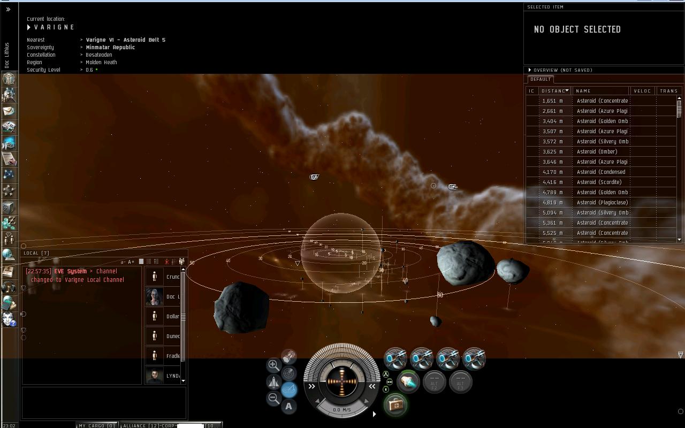The height and width of the screenshot is (428, 685).
Task: Open the Molden Heath region link
Action: point(102,62)
